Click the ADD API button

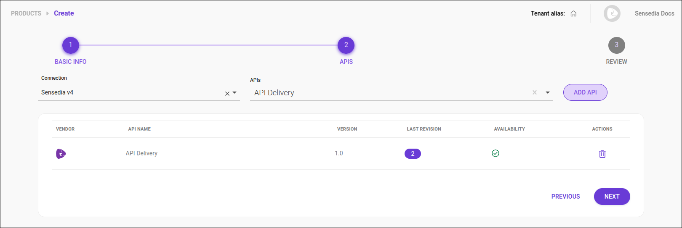tap(585, 92)
